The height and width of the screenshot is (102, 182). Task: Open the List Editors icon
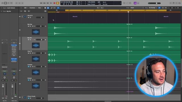point(171,3)
